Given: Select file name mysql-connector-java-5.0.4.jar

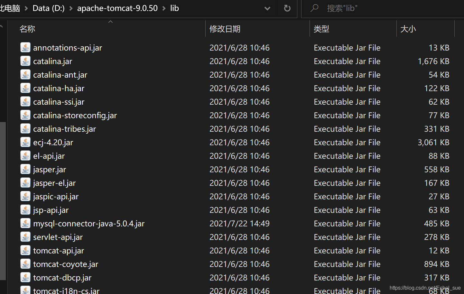Looking at the screenshot, I should (89, 223).
